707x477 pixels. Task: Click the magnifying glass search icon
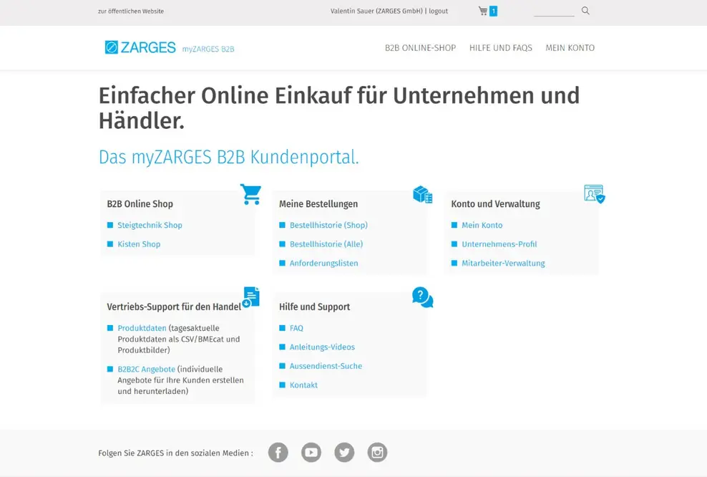click(585, 10)
